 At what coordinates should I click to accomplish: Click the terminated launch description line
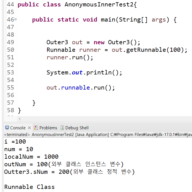click(x=98, y=135)
